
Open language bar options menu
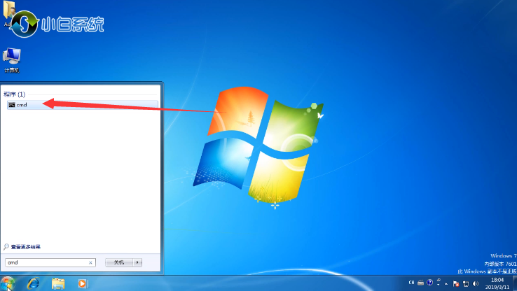[x=438, y=285]
